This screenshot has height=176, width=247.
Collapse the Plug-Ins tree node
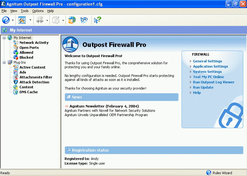click(4, 63)
